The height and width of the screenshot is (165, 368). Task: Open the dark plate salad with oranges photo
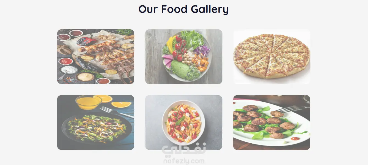coord(96,123)
